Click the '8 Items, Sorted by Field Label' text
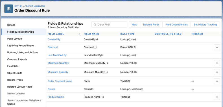Image resolution: width=223 pixels, height=107 pixels. [x=64, y=28]
